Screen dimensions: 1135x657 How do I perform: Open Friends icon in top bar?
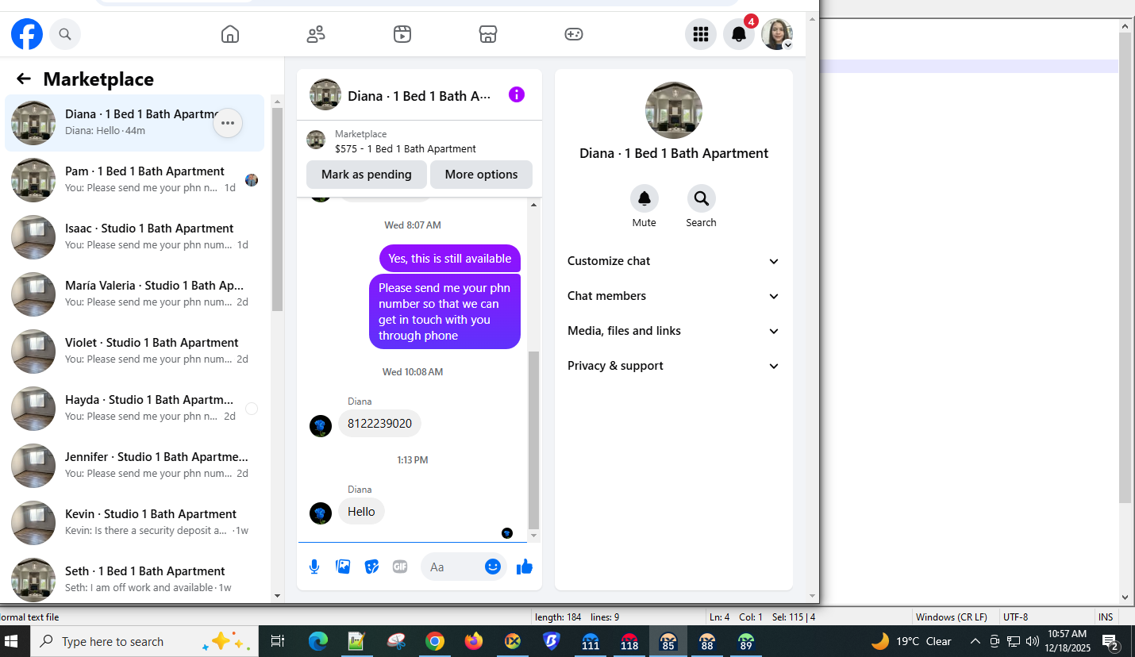tap(316, 34)
